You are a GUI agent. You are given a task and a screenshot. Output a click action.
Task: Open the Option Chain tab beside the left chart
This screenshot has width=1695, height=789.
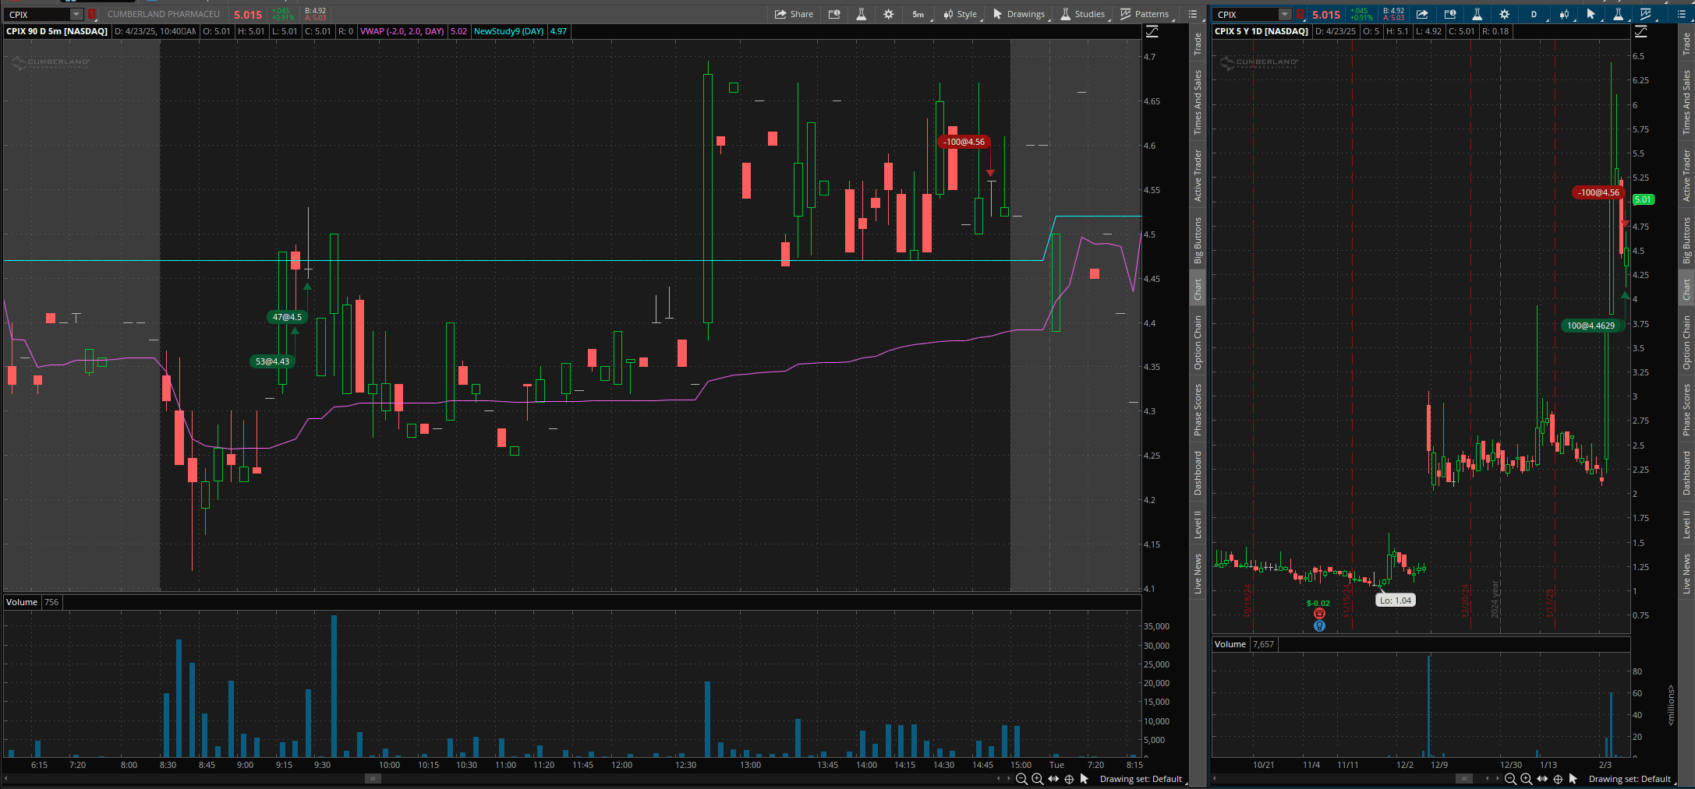[x=1198, y=342]
